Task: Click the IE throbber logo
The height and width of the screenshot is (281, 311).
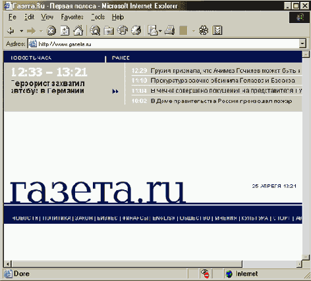Action: [300, 17]
